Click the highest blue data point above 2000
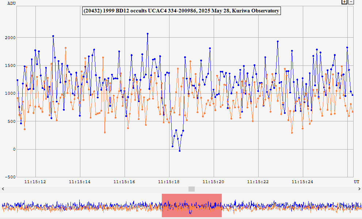The width and height of the screenshot is (362, 219). tap(148, 34)
